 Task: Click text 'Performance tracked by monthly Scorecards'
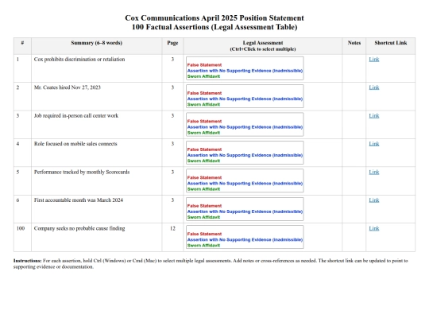click(82, 173)
